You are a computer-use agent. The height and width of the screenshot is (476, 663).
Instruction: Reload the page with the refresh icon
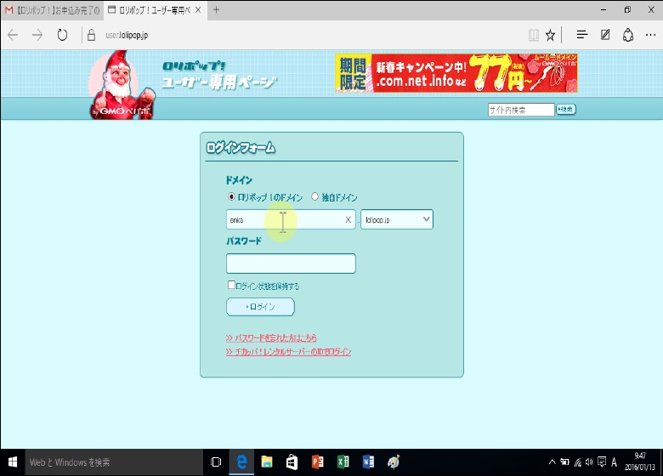62,35
